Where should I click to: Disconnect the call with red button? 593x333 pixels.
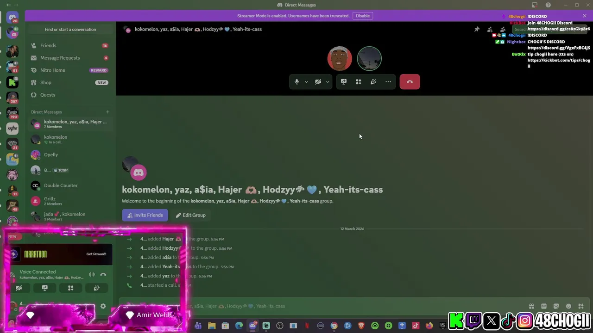tap(410, 82)
